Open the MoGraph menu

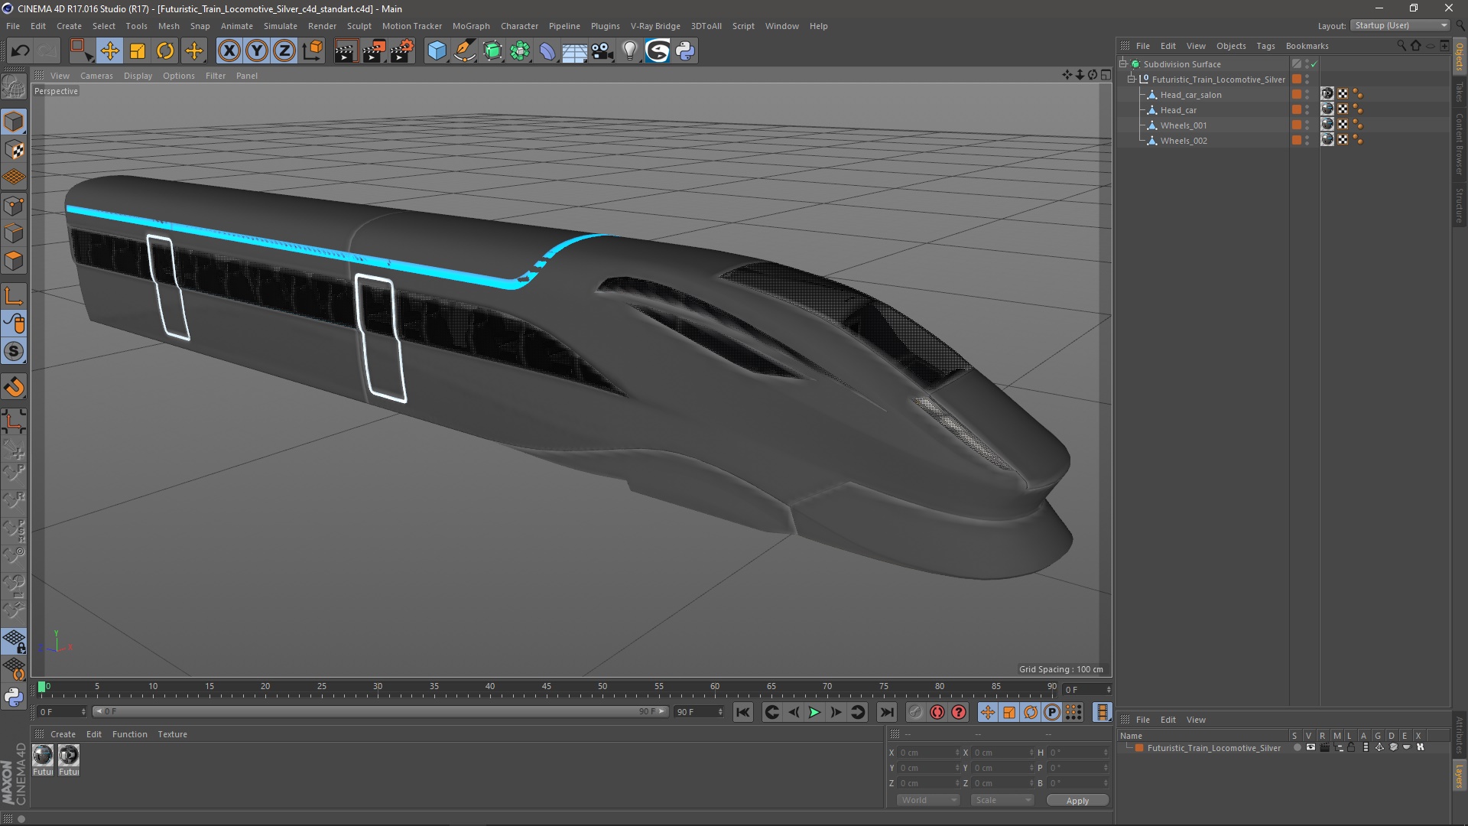tap(471, 26)
